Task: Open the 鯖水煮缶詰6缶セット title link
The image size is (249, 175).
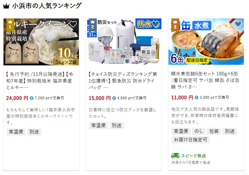Action: click(205, 80)
